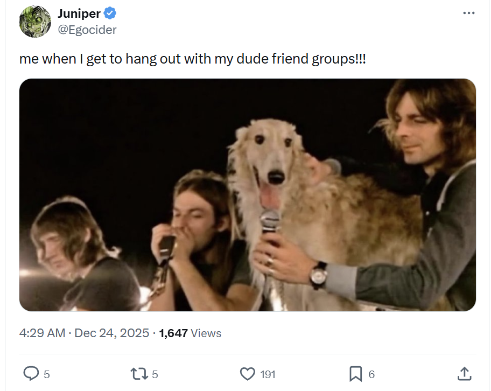Share the post via upload icon
This screenshot has height=391, width=491.
coord(464,373)
